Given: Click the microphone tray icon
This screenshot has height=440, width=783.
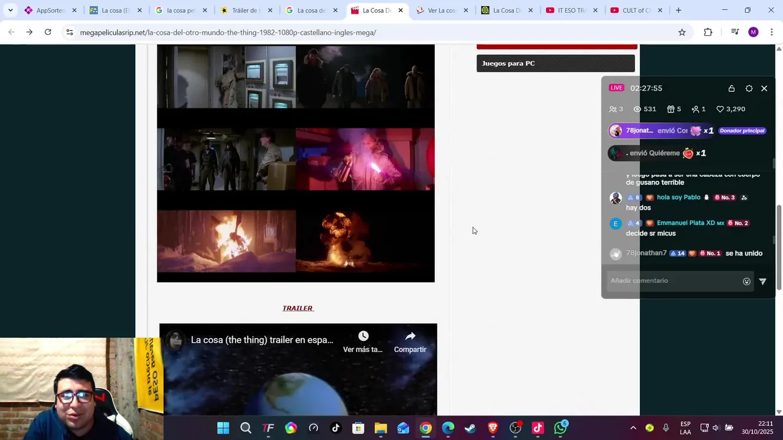Looking at the screenshot, I should pyautogui.click(x=666, y=428).
